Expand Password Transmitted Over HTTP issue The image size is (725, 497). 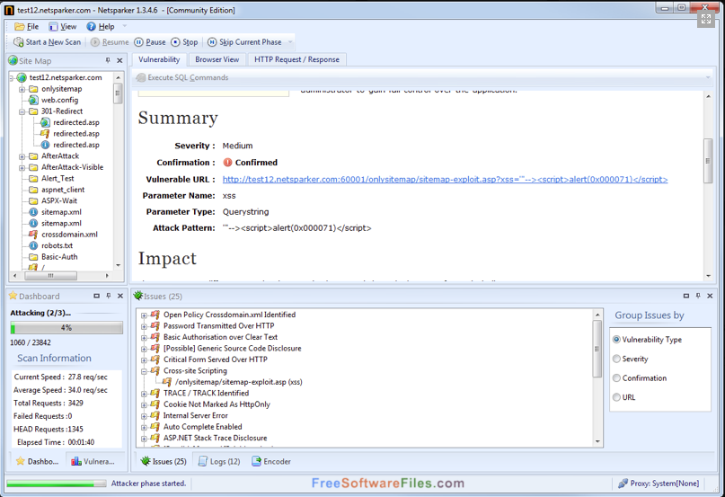[144, 326]
